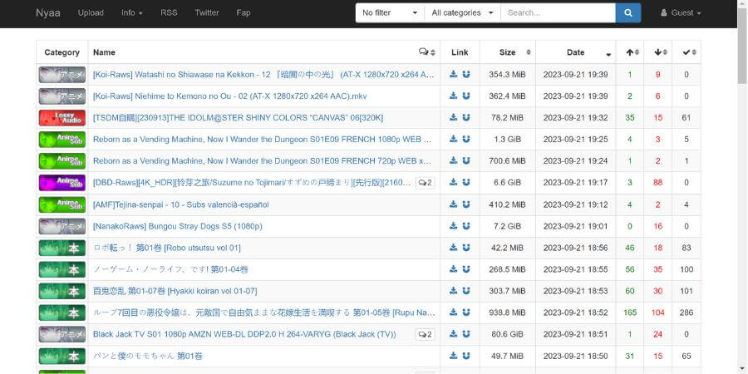Open the Hyakki koiran vol 01-07 link
The height and width of the screenshot is (374, 748).
tap(175, 291)
